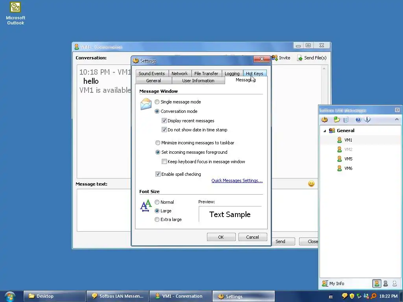Open message history notebook icon in LAN Messenger
This screenshot has height=302, width=403.
[346, 120]
